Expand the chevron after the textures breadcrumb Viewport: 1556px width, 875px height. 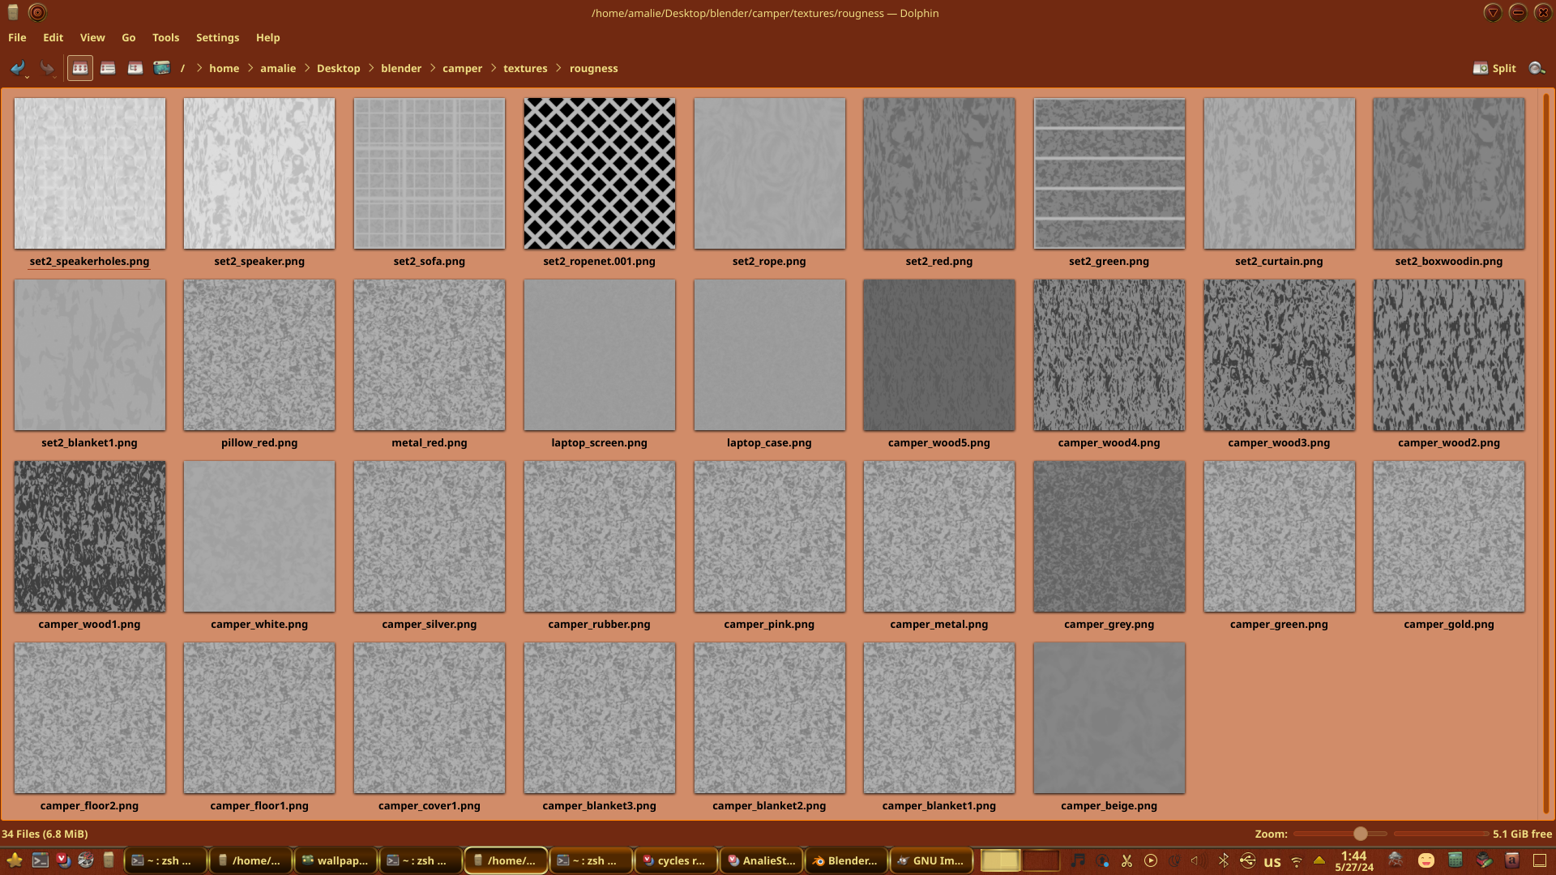(558, 68)
